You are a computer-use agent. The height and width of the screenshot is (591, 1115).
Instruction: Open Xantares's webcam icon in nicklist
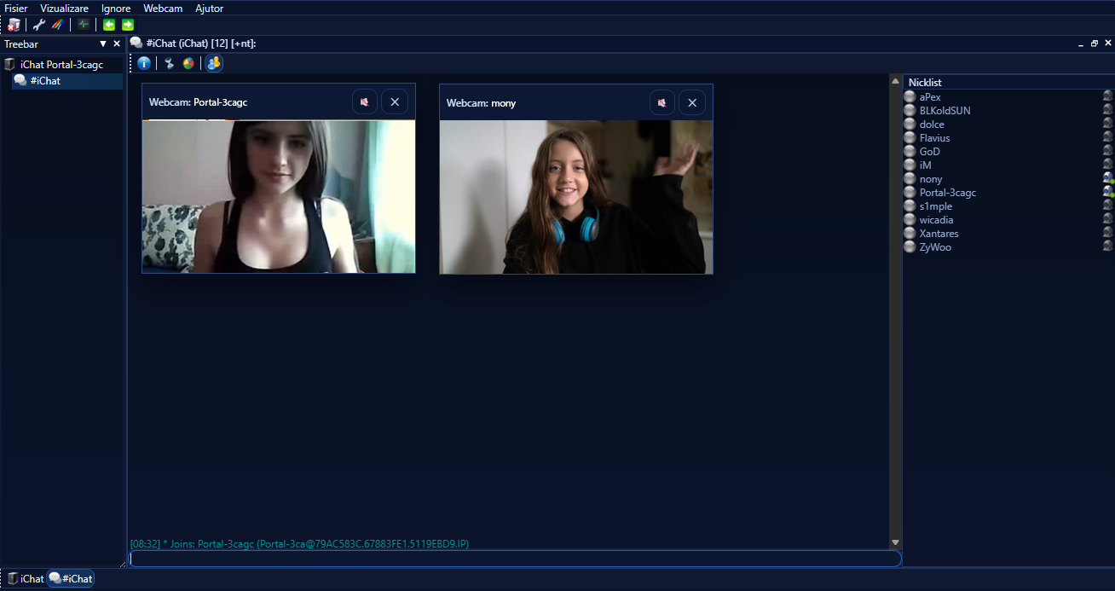(x=1107, y=233)
